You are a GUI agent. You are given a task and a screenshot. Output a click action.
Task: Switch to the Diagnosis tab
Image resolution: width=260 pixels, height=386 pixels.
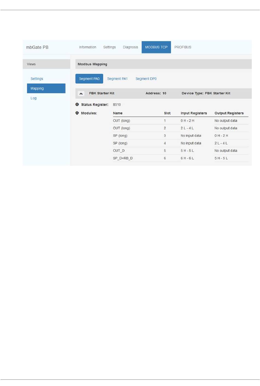[131, 47]
